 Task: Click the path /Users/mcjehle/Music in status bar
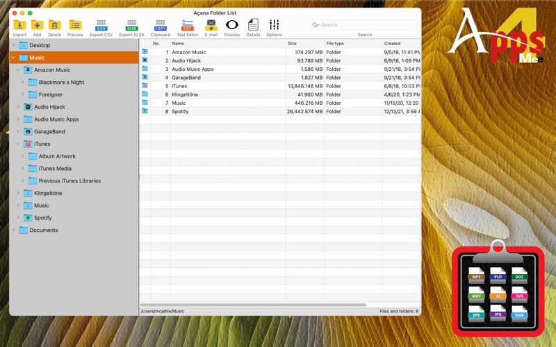click(x=163, y=311)
